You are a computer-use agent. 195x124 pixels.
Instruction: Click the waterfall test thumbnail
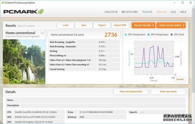click(x=24, y=61)
